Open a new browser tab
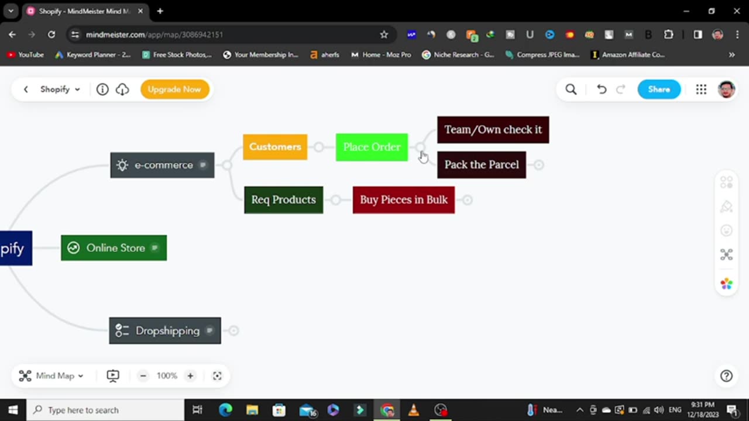The height and width of the screenshot is (421, 749). click(x=160, y=11)
